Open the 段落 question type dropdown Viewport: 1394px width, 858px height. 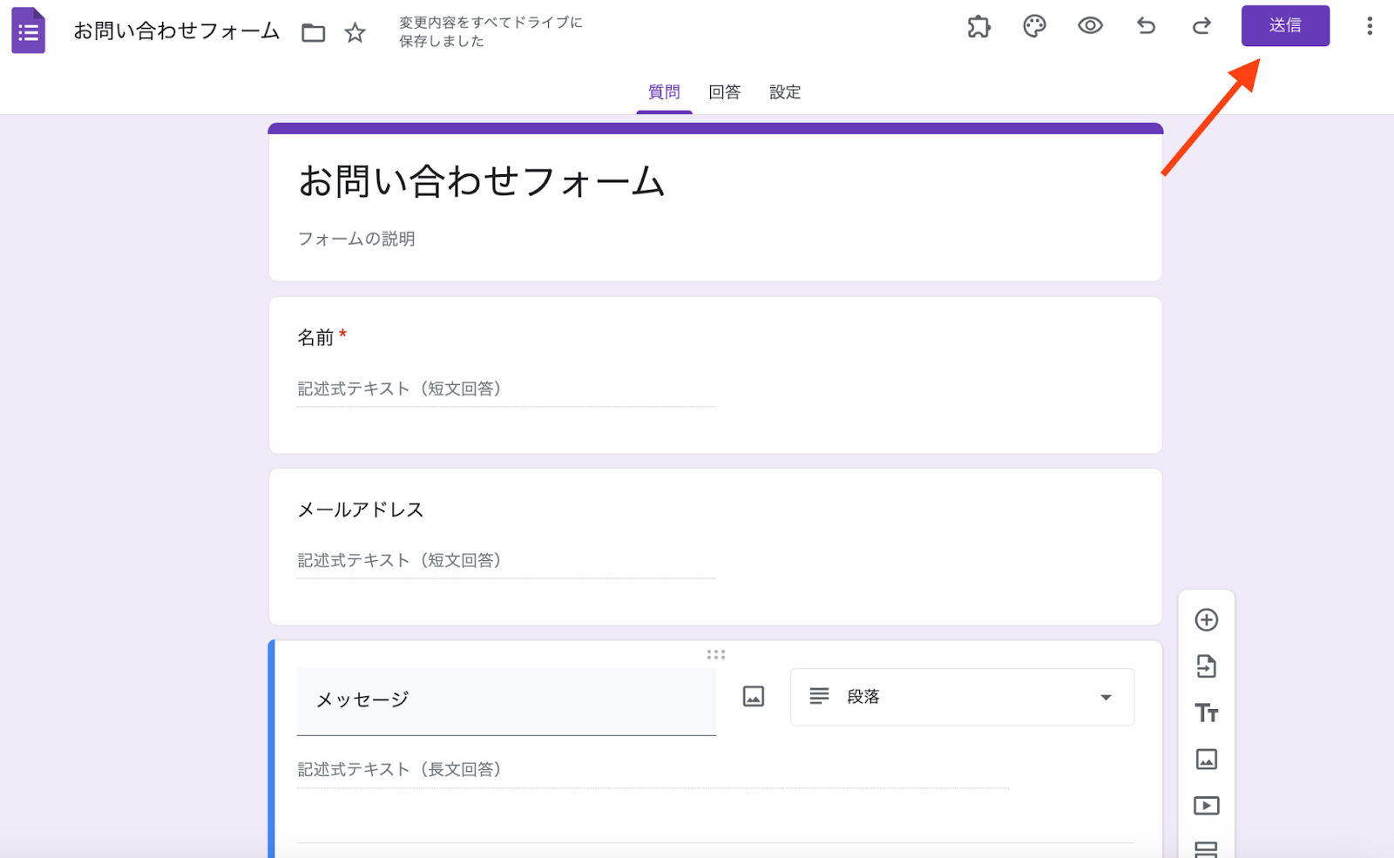[x=962, y=697]
